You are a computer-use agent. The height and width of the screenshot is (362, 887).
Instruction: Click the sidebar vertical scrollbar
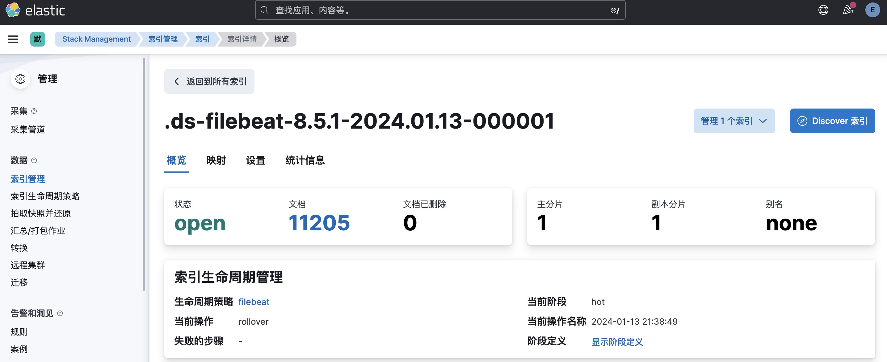coord(144,174)
